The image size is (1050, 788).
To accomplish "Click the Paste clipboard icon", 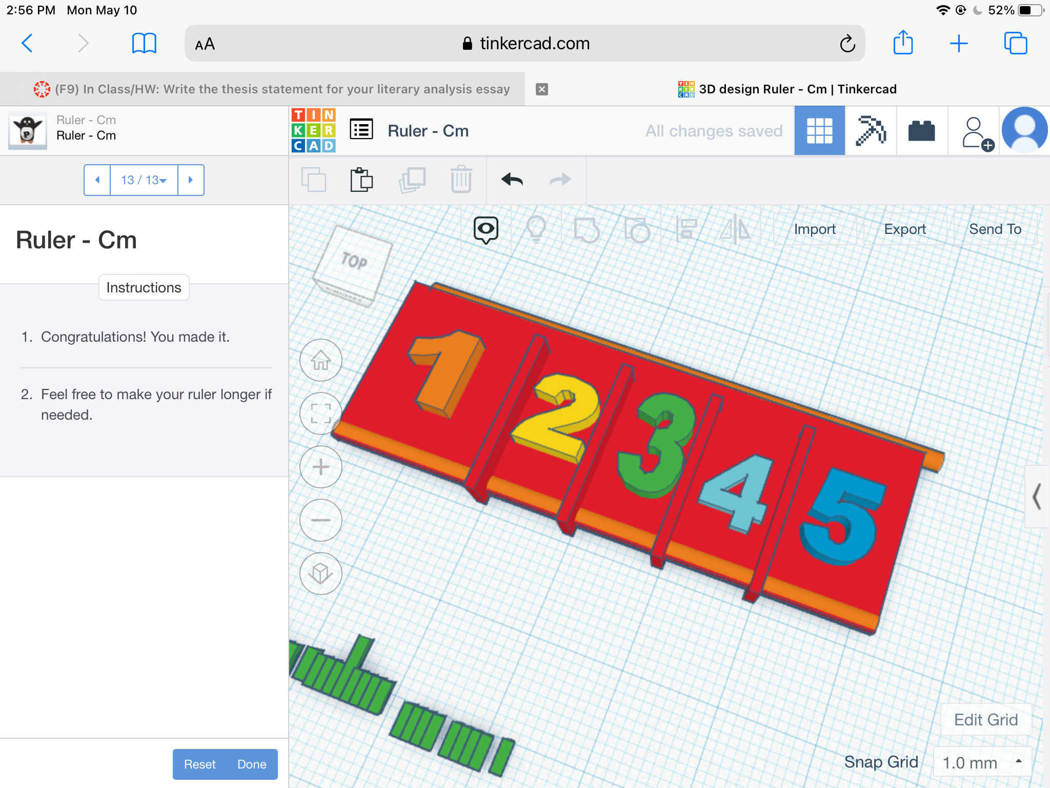I will 361,180.
